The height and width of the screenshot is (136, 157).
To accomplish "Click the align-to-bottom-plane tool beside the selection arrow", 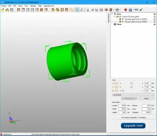I will [82, 10].
